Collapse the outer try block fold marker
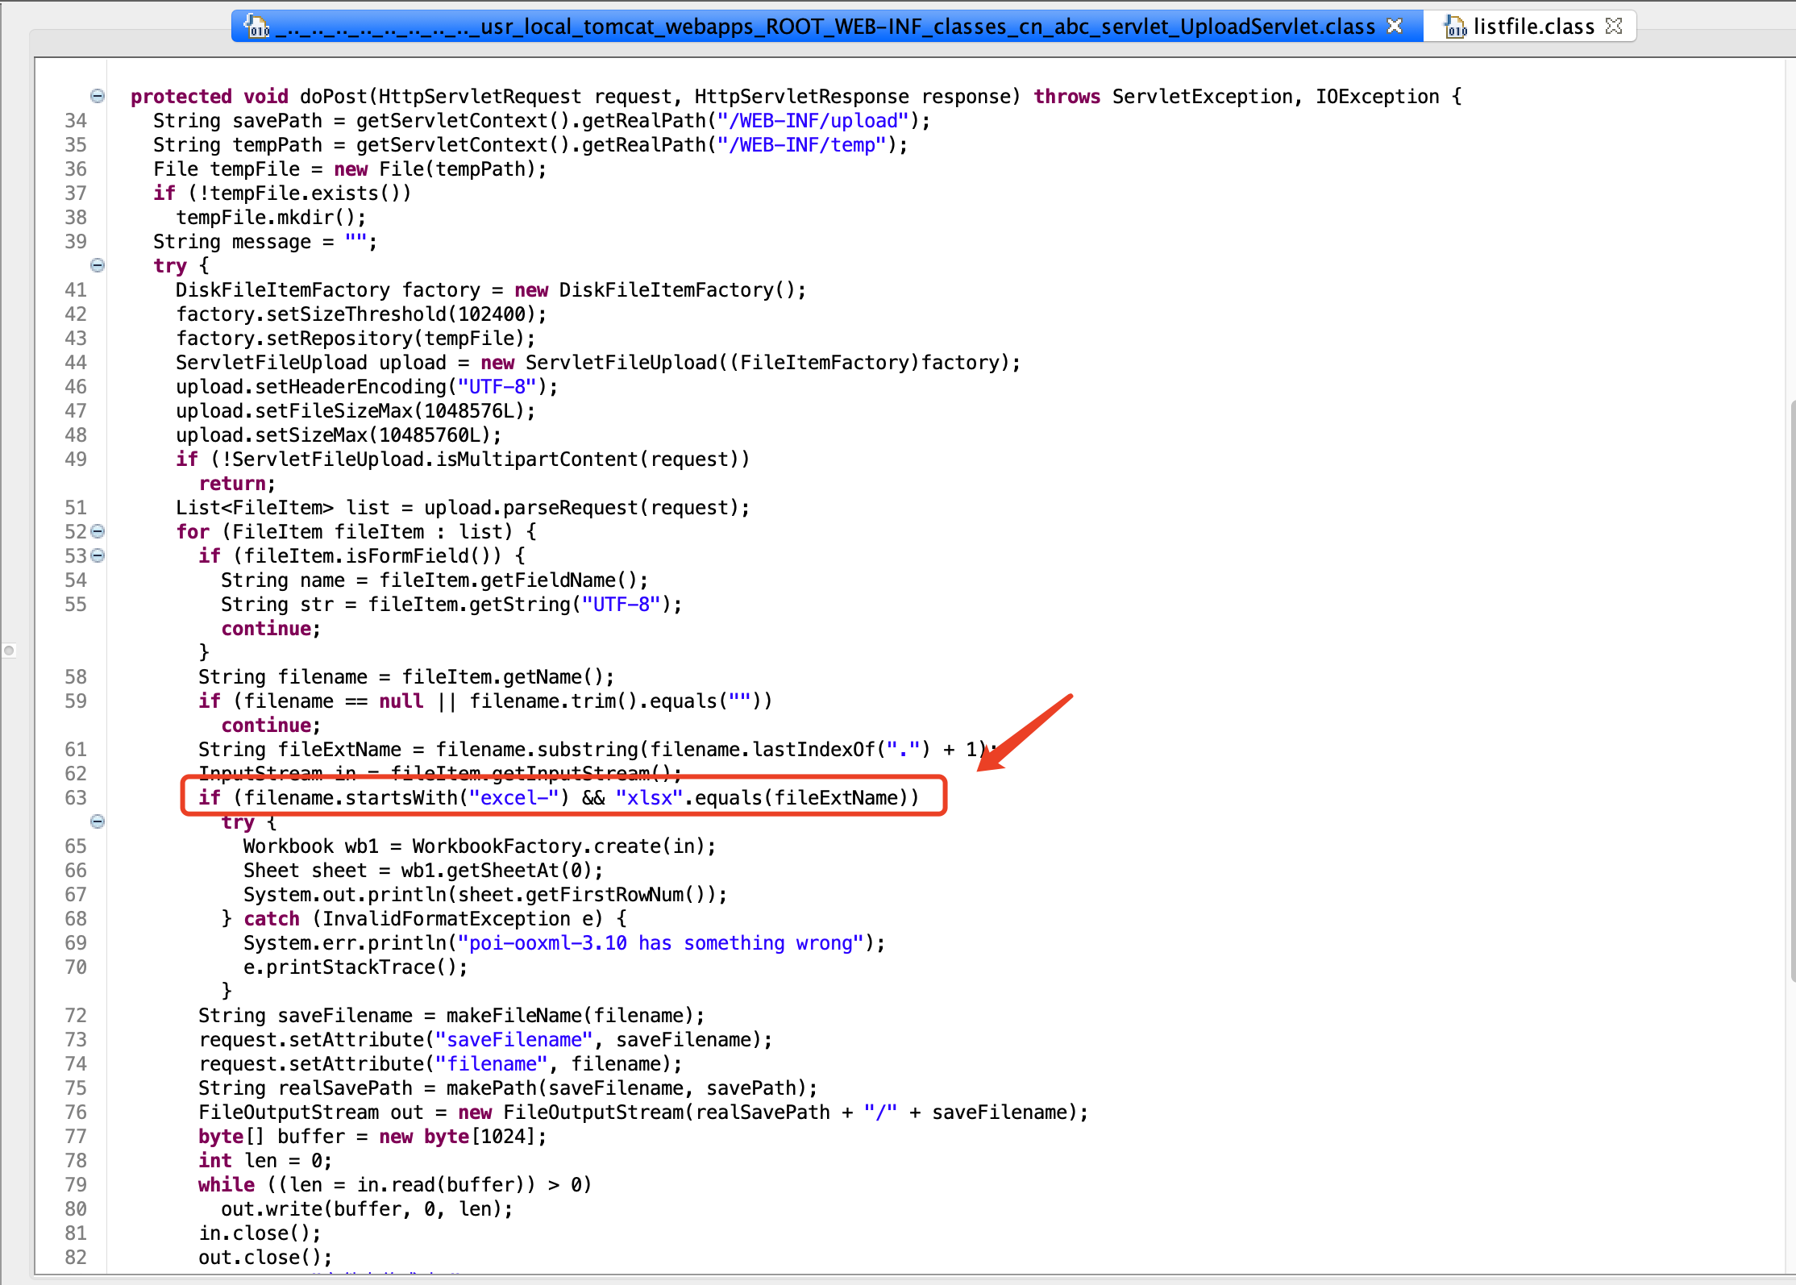 click(98, 265)
